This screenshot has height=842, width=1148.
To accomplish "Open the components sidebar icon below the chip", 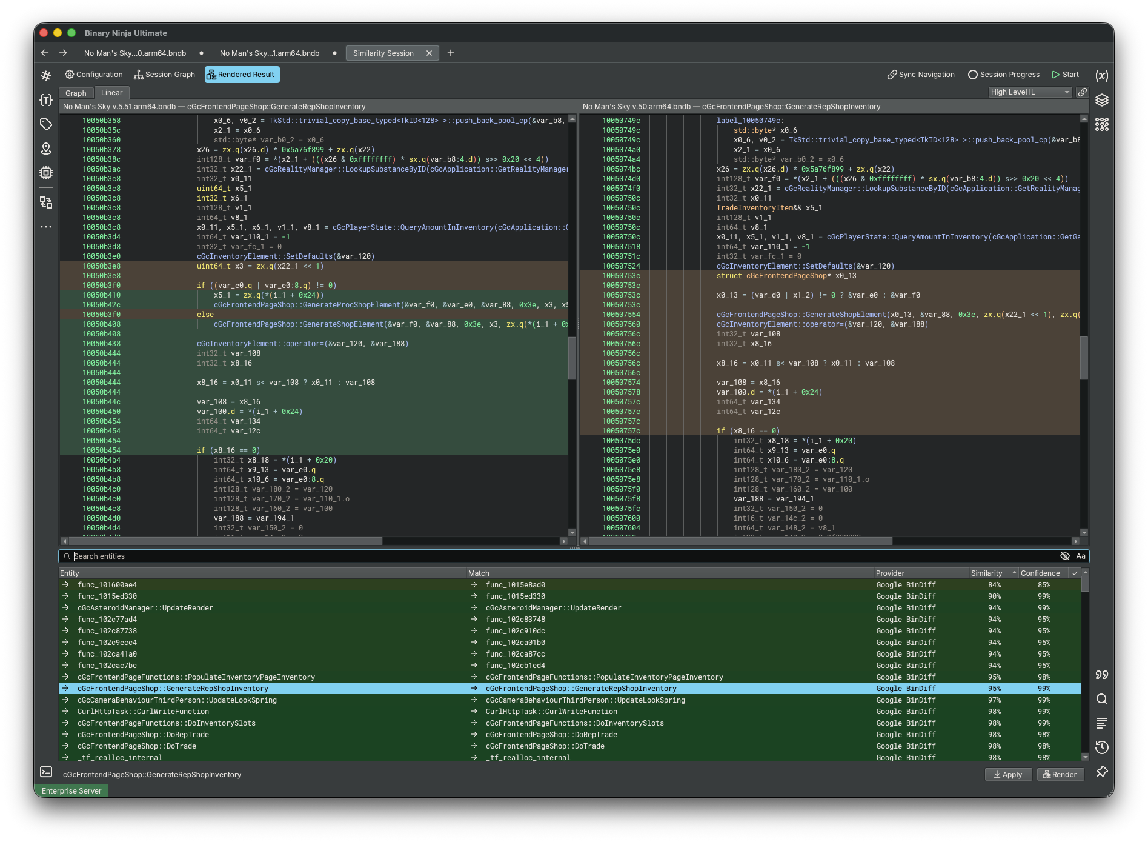I will [46, 202].
